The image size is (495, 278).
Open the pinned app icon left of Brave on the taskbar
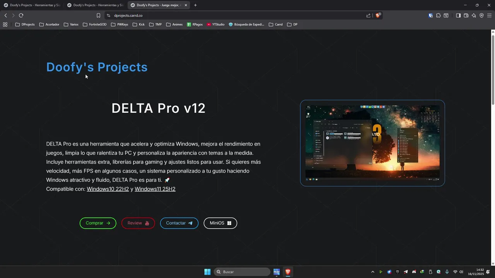277,272
